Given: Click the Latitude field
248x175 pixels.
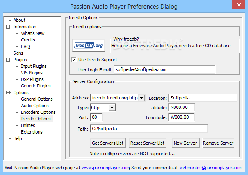Looking at the screenshot, I should tap(182, 108).
